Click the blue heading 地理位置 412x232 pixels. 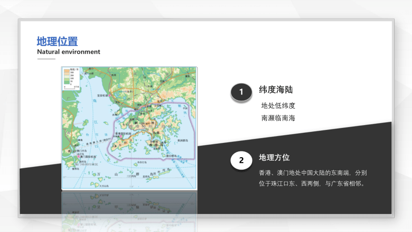coord(57,42)
